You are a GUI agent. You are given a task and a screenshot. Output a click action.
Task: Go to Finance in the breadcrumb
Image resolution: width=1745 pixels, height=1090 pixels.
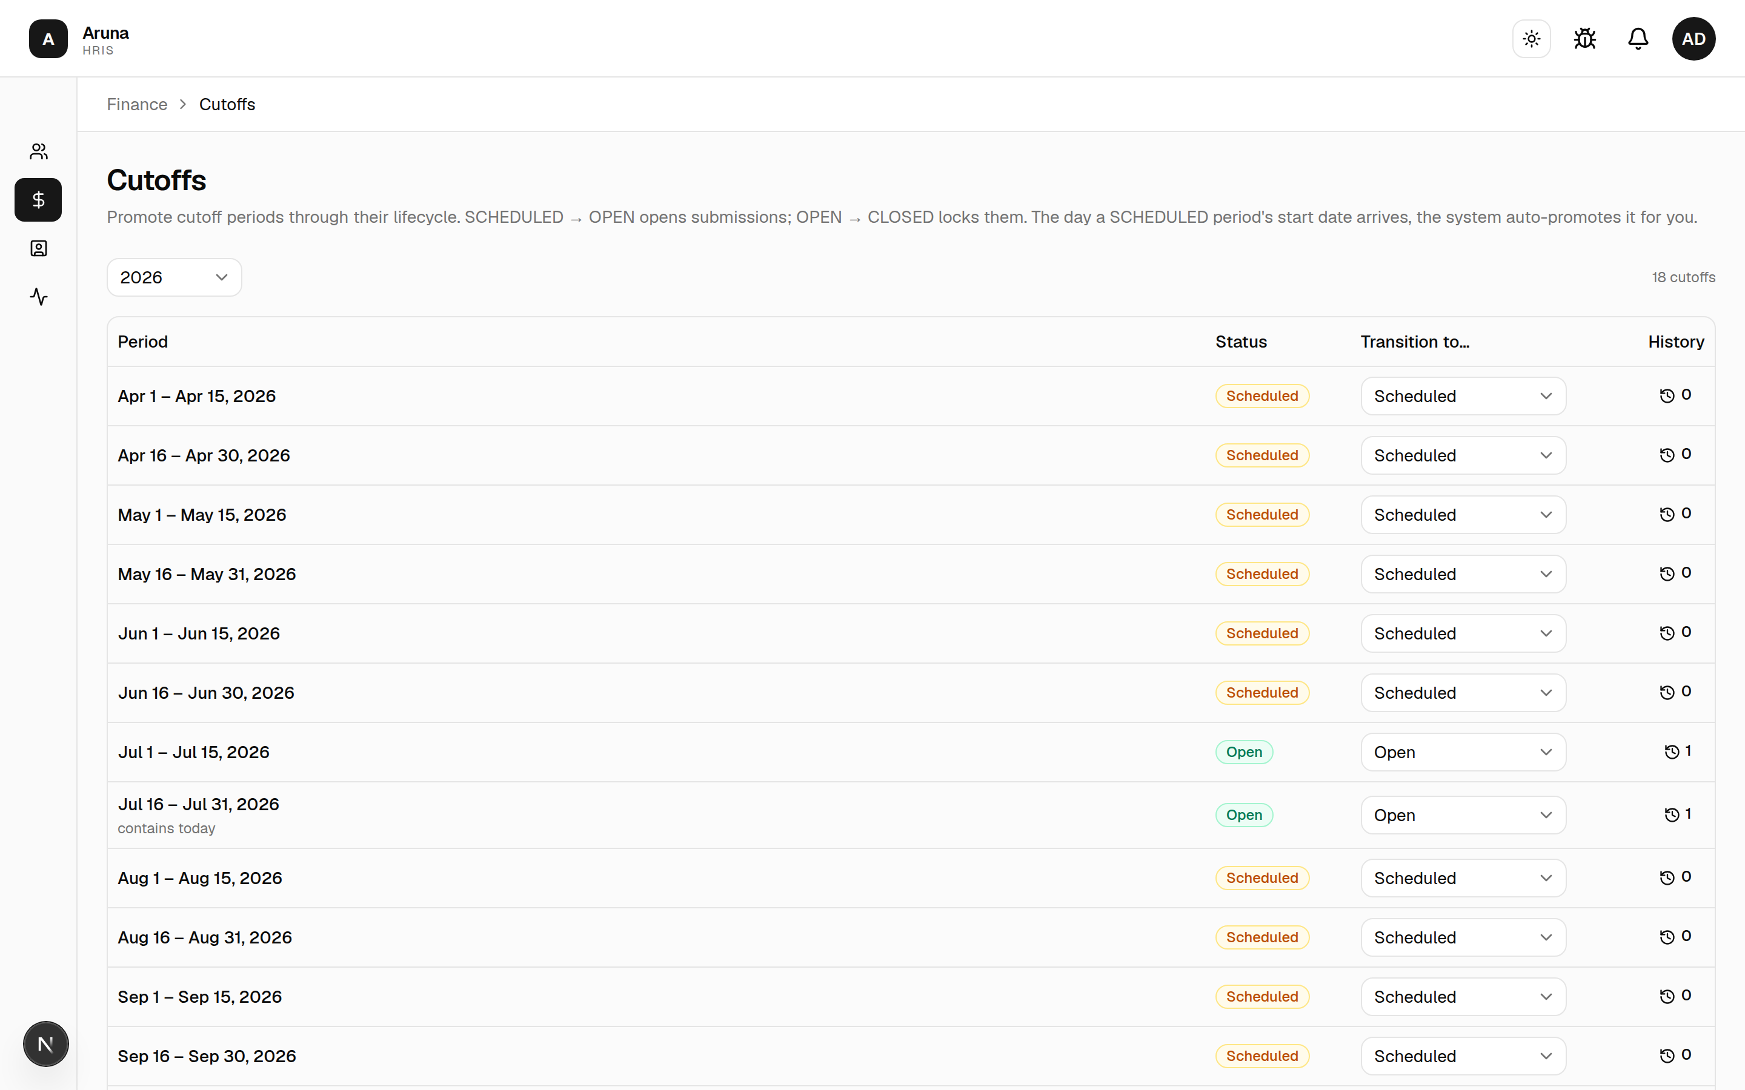[x=137, y=105]
